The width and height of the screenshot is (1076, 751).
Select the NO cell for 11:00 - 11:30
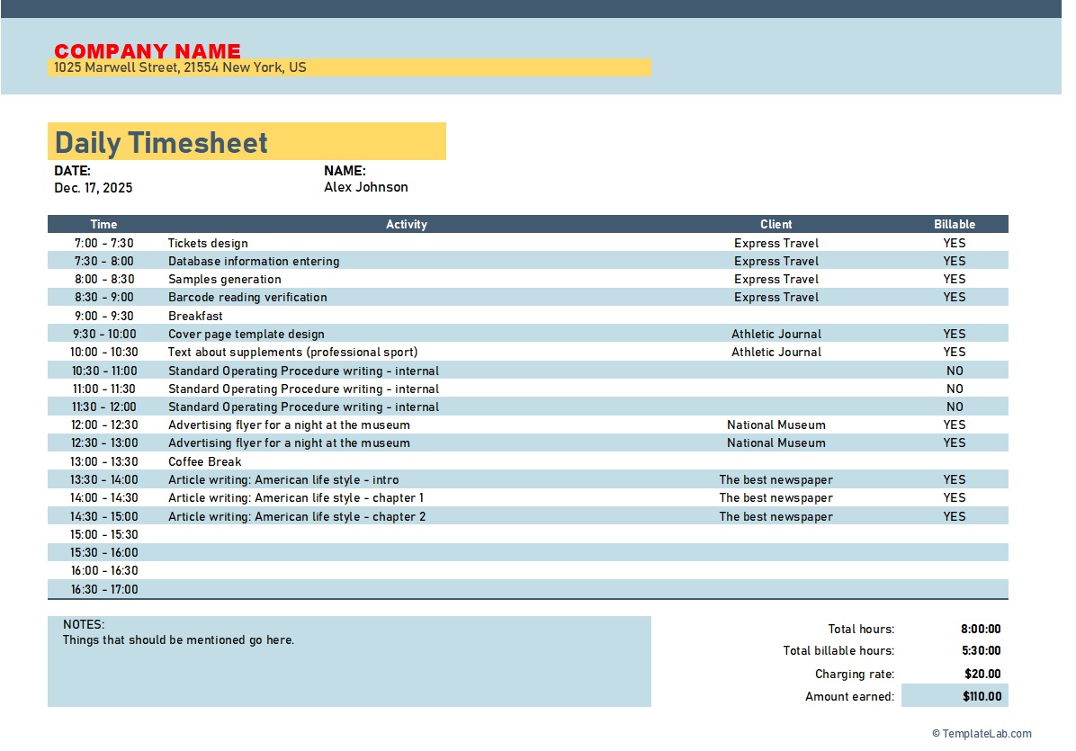(x=955, y=389)
